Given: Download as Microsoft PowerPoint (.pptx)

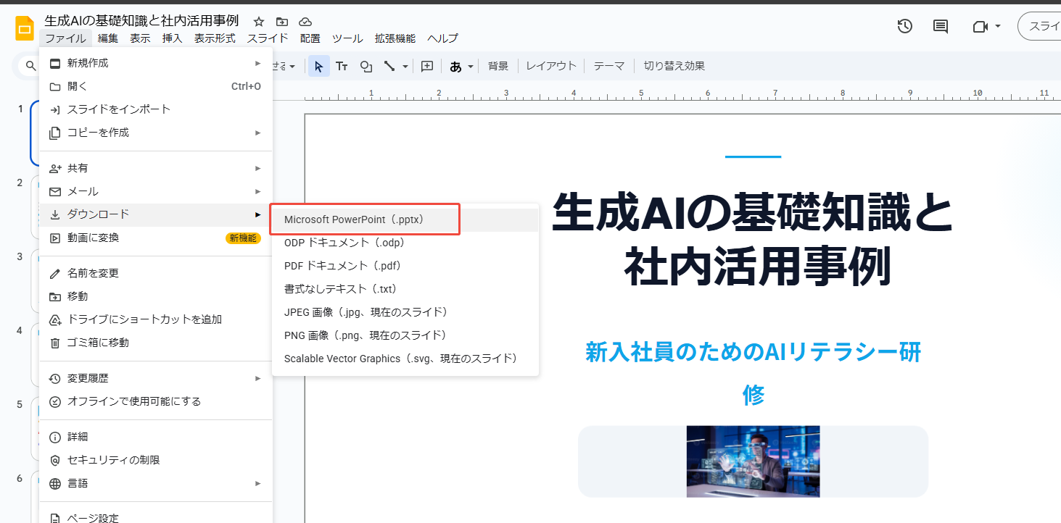Looking at the screenshot, I should point(353,219).
